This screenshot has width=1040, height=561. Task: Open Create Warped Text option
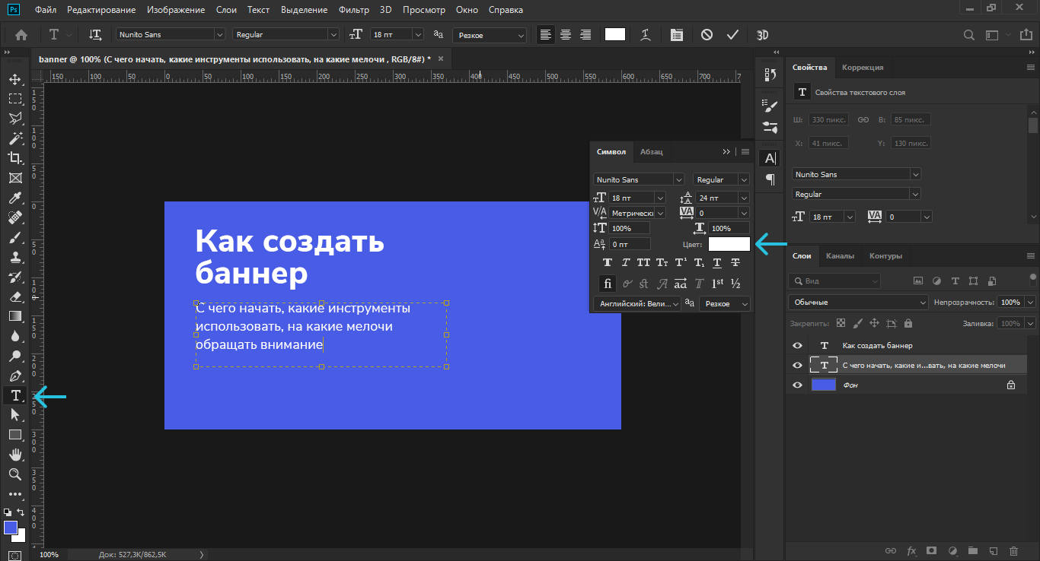click(x=646, y=35)
